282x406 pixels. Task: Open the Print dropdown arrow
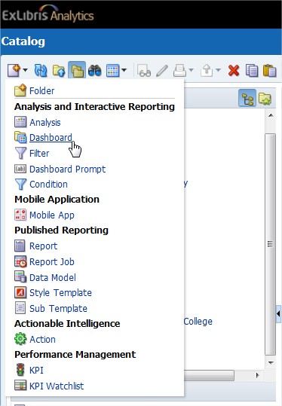191,70
